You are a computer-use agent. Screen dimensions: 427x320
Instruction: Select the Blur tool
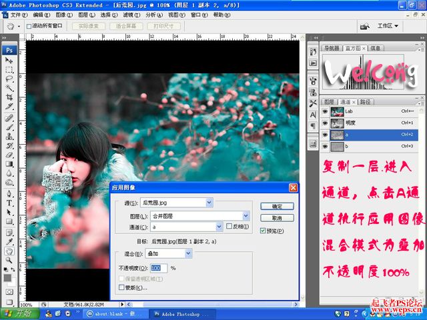[x=9, y=173]
